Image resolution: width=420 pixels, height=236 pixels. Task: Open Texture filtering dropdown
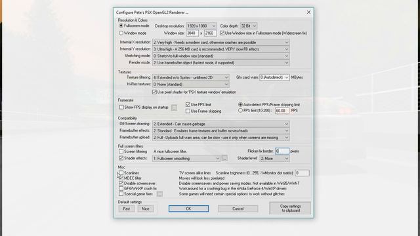click(x=191, y=77)
